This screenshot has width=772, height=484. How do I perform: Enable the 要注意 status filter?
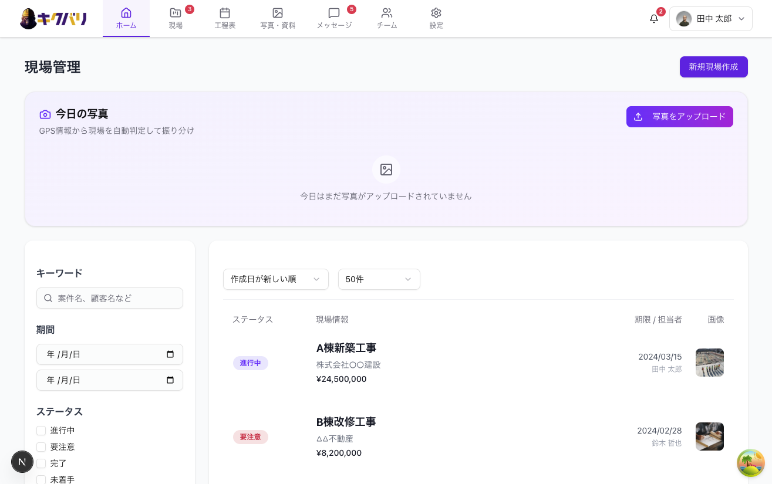(x=41, y=446)
